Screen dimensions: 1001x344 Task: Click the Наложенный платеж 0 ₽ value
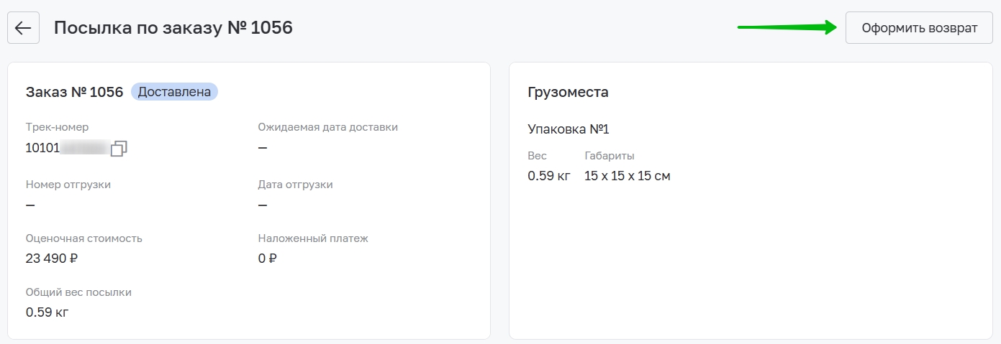[267, 259]
